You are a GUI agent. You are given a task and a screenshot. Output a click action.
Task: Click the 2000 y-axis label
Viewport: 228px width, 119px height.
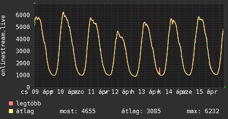pyautogui.click(x=23, y=63)
